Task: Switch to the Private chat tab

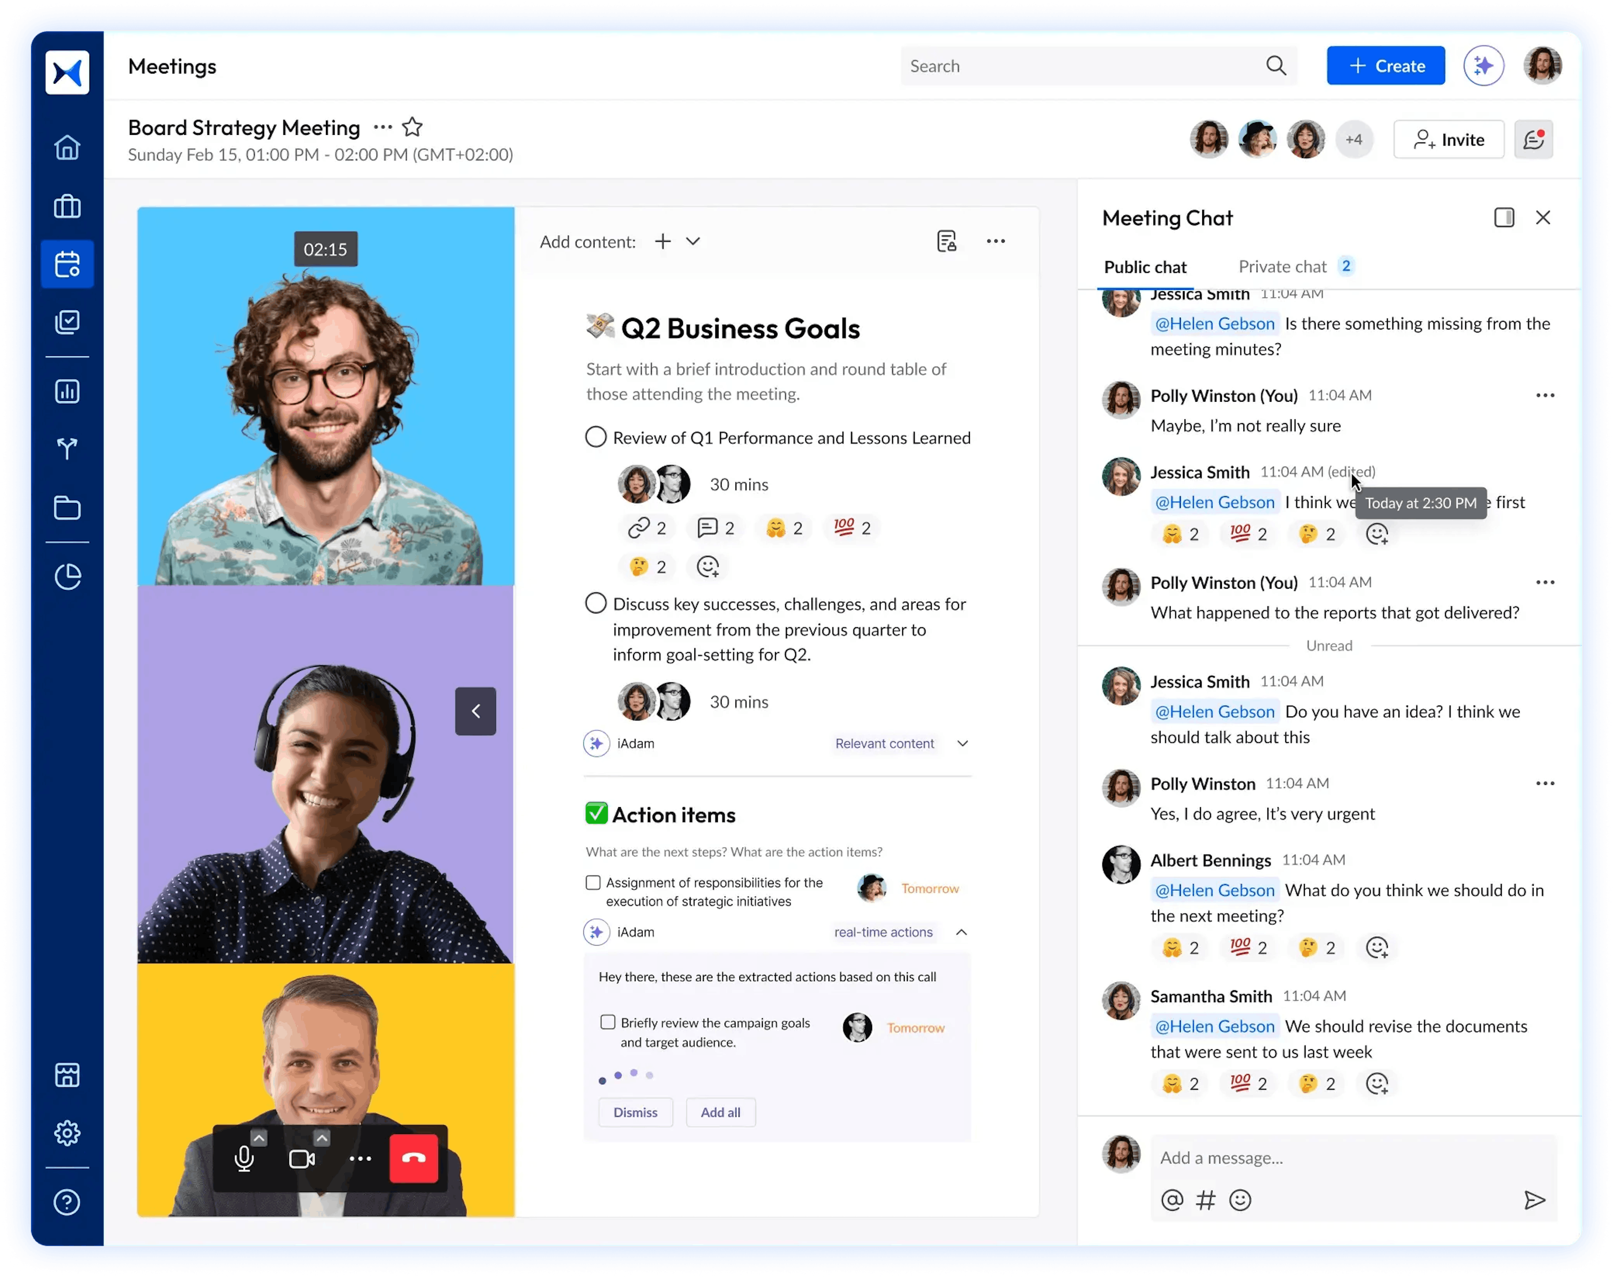Action: 1282,267
